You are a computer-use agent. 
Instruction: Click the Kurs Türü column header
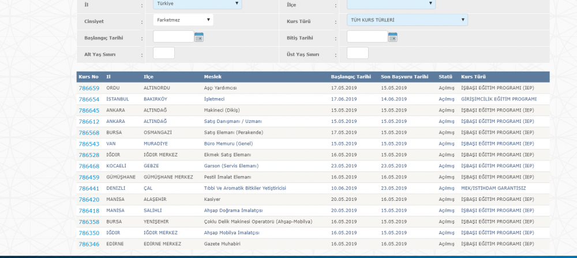[x=473, y=77]
